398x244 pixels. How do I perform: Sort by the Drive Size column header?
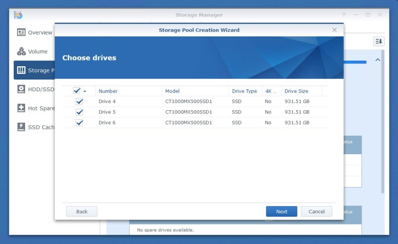tap(297, 91)
